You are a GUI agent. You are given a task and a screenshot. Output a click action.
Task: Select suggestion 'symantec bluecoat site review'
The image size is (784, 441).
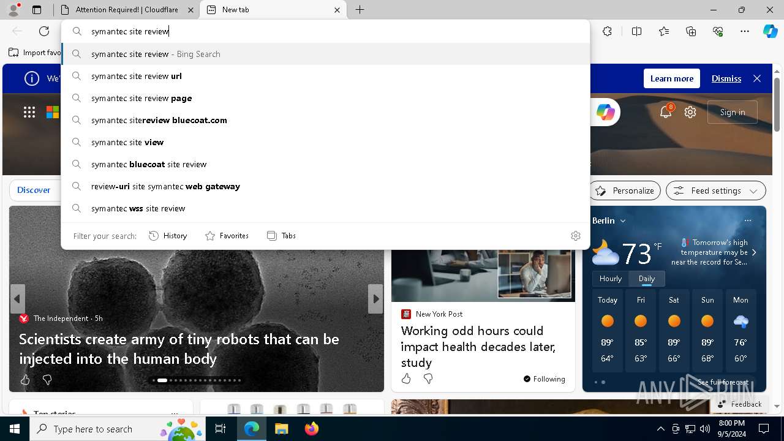tap(325, 164)
